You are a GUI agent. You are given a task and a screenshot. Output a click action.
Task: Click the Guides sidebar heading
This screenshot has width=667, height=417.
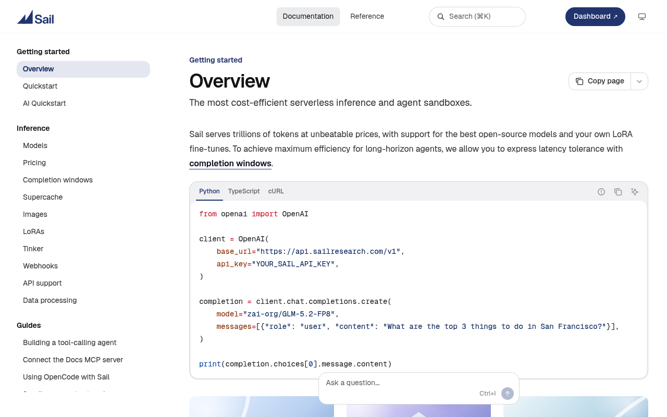pos(29,325)
